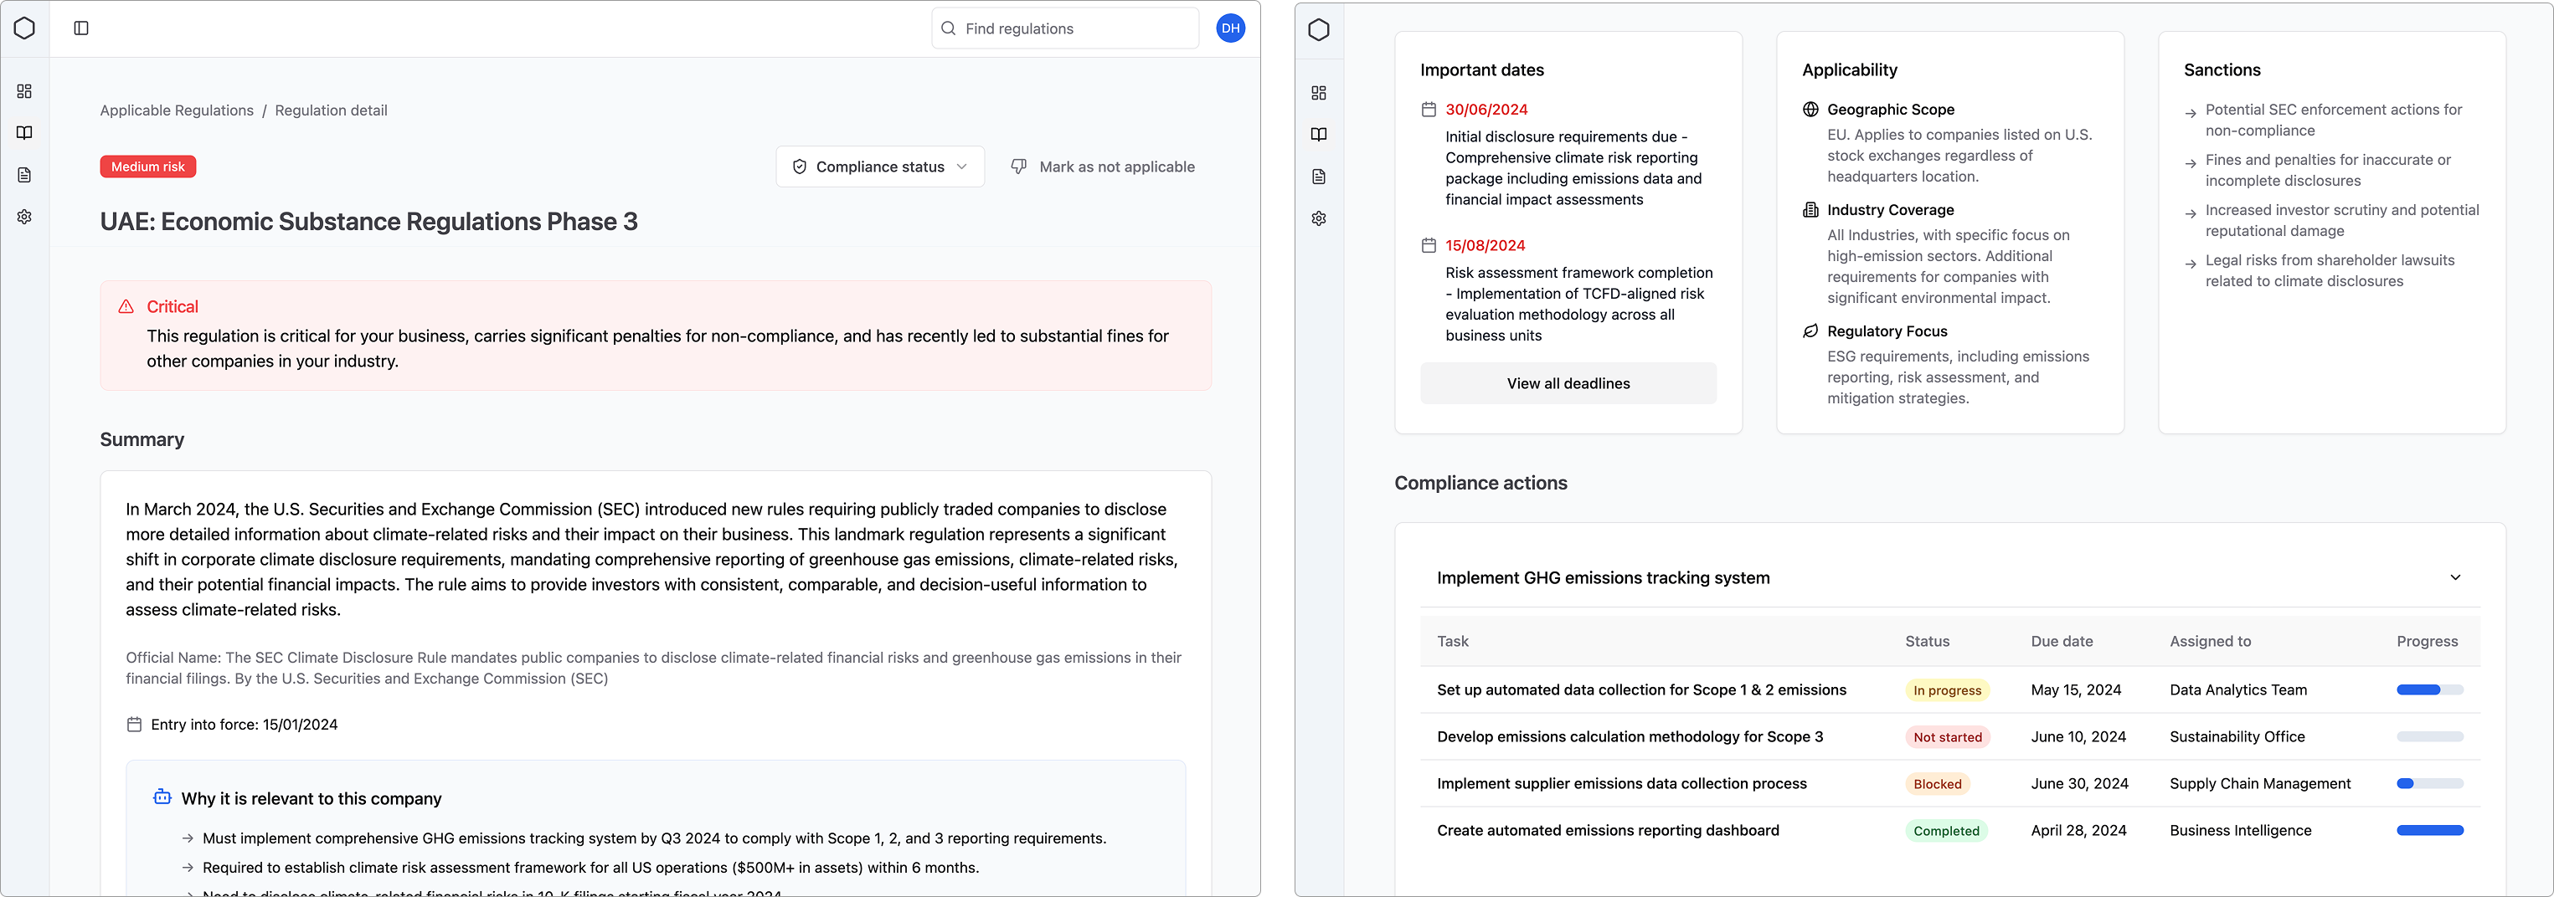
Task: Toggle the sidebar panel icon
Action: click(81, 28)
